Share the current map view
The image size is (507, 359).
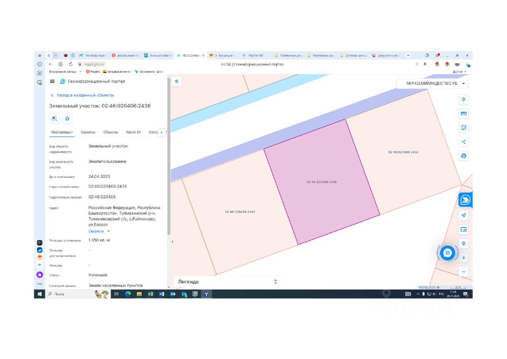click(464, 142)
